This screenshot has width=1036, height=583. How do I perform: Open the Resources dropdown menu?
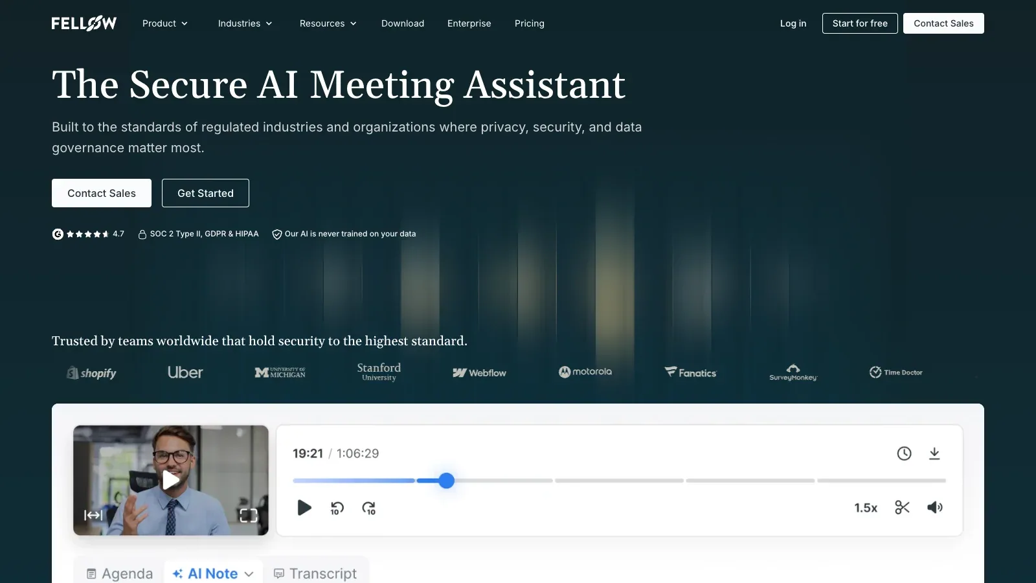(x=328, y=23)
